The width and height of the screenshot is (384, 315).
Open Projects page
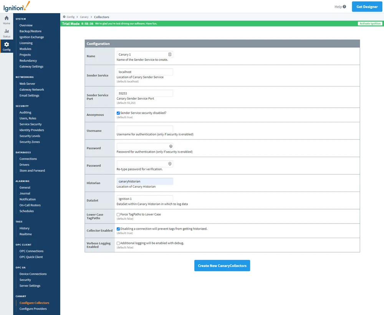25,55
